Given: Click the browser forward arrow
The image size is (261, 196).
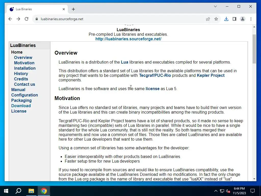Looking at the screenshot, I should tap(18, 19).
